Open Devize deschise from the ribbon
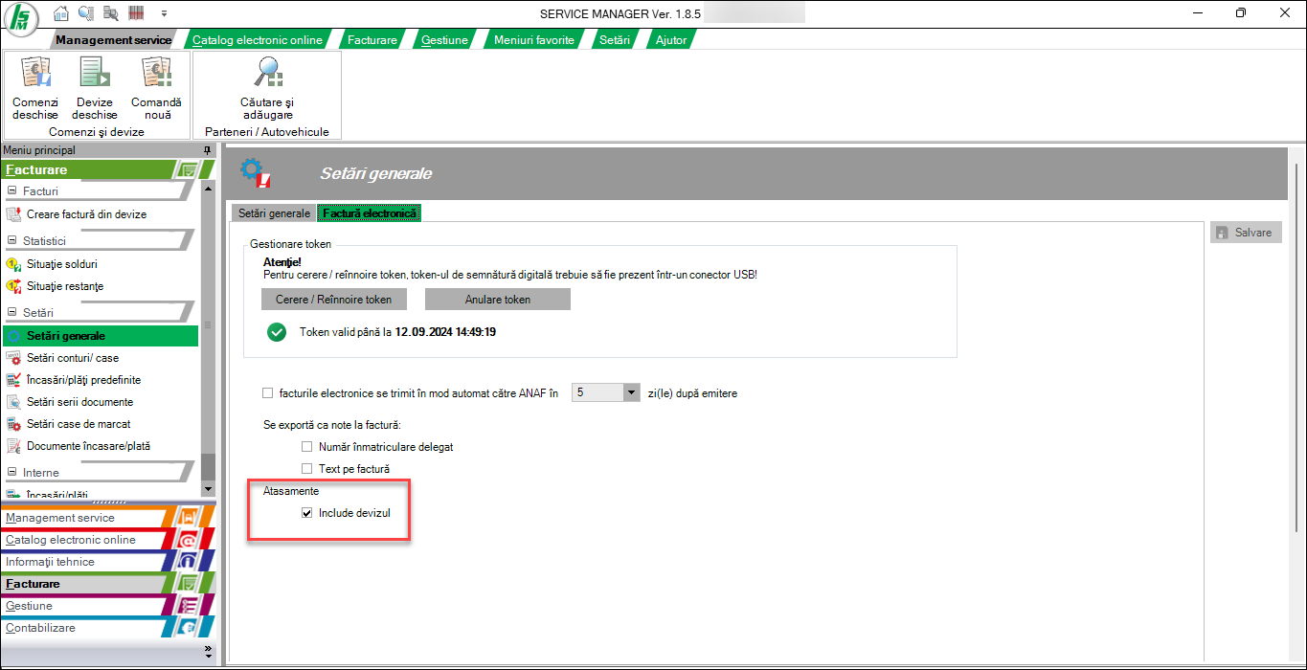 coord(94,88)
